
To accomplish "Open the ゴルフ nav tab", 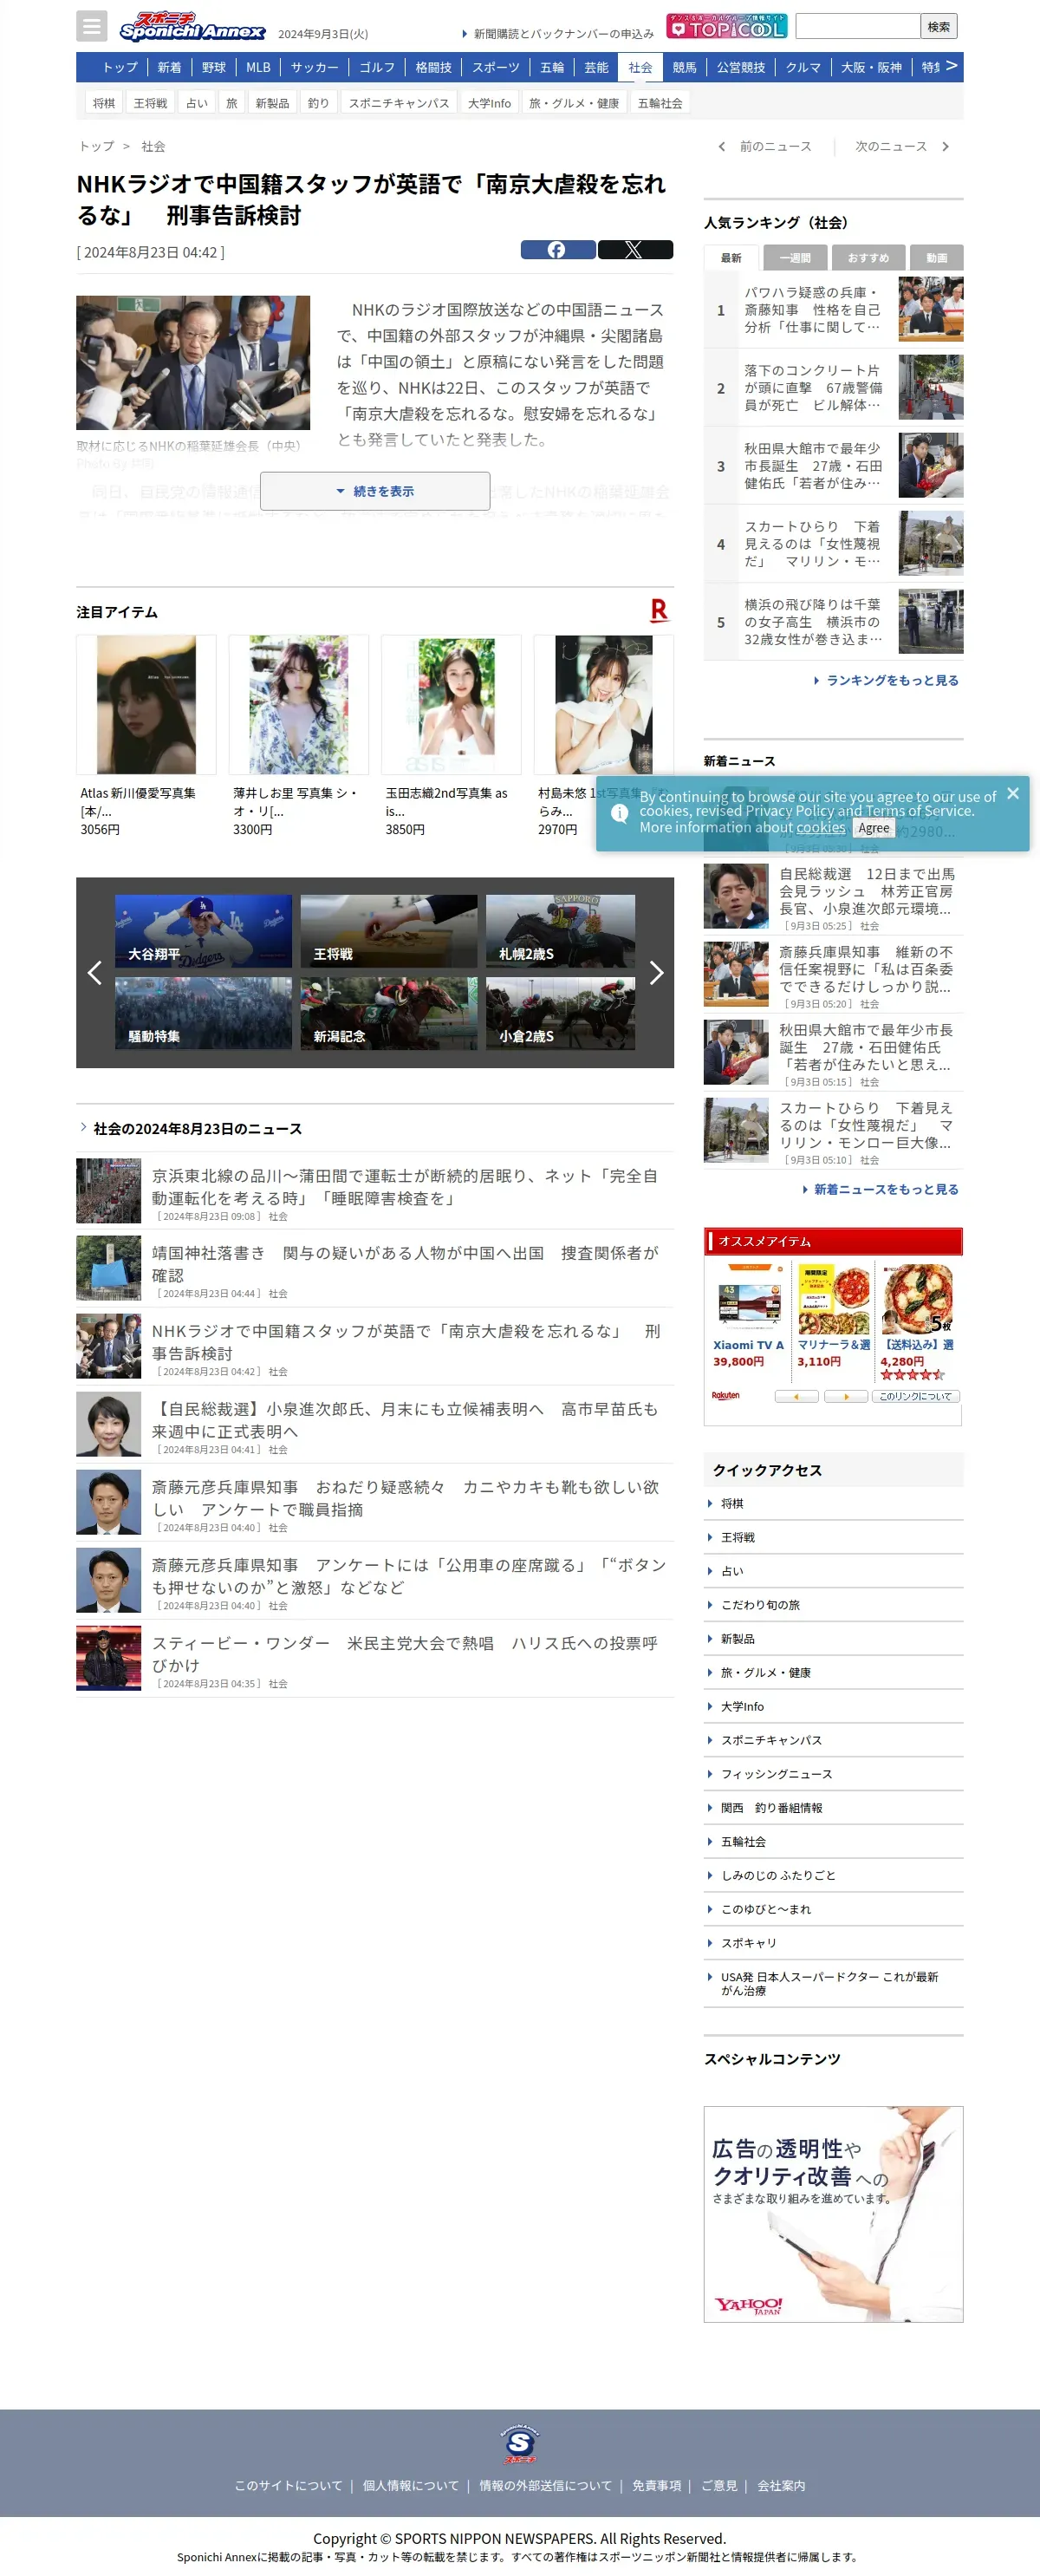I will (377, 67).
